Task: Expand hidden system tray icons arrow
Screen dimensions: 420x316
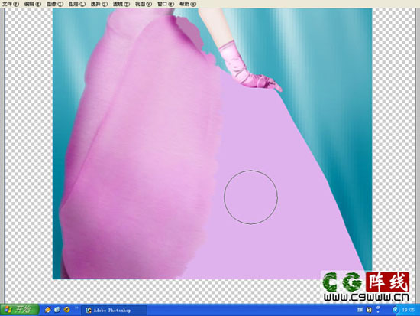Action: [x=395, y=310]
